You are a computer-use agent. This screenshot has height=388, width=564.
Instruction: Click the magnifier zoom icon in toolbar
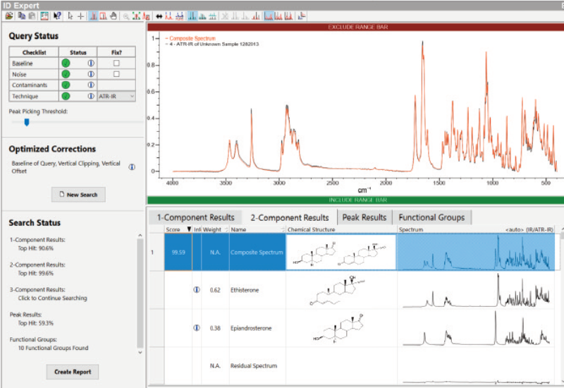(126, 16)
